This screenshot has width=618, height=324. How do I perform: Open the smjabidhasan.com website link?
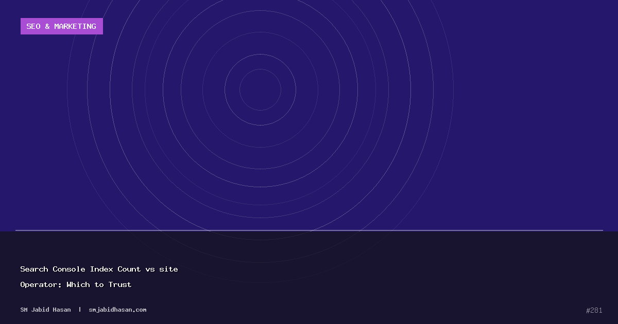pos(117,310)
